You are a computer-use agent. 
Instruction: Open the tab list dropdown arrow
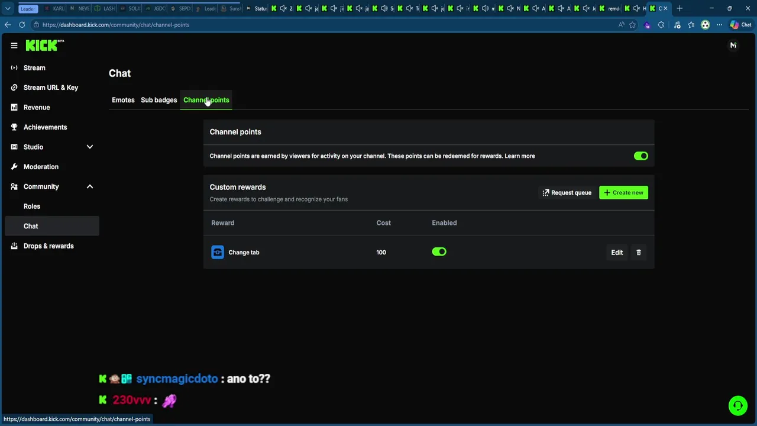(8, 8)
